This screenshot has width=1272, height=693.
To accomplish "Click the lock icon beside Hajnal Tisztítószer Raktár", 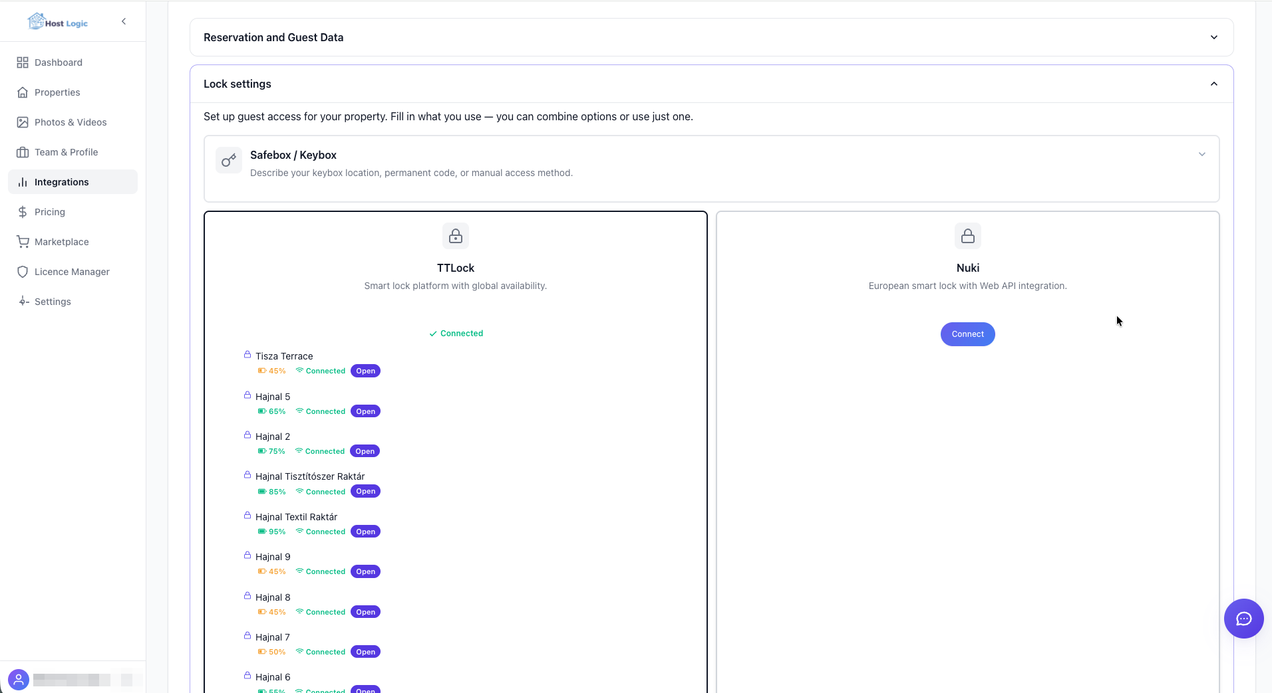I will 247,475.
